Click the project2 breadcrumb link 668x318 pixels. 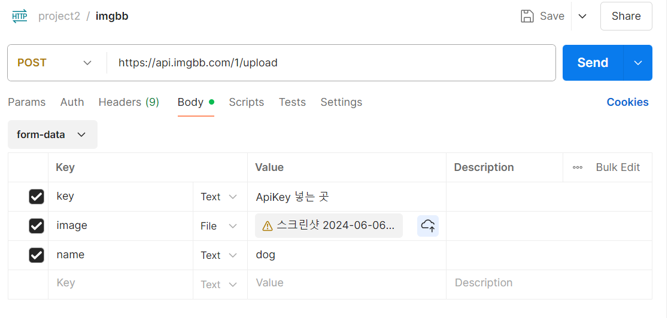(x=59, y=16)
